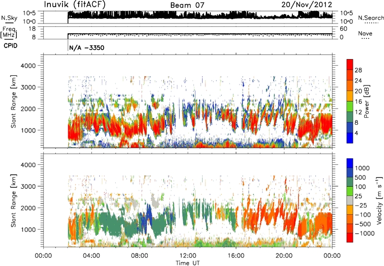Click the '10^5' right-side sky noise tick

coord(346,13)
